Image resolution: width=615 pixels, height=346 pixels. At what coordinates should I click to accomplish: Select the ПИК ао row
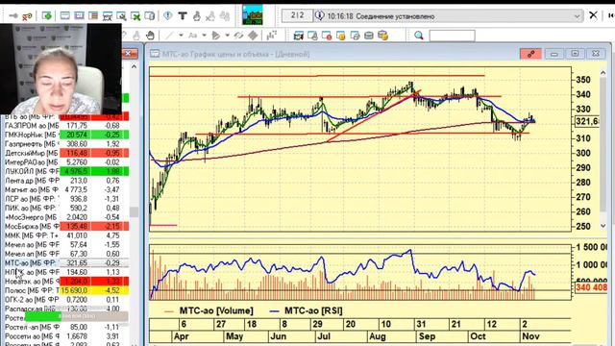coord(66,208)
